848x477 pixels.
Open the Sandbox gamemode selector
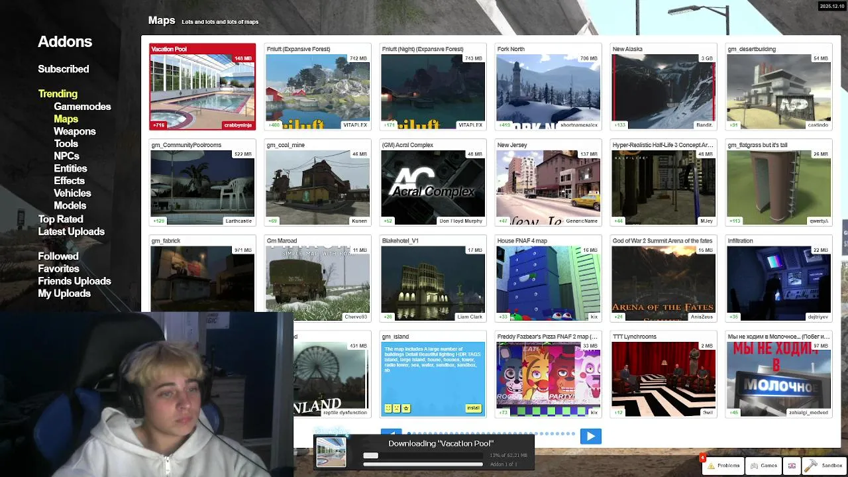824,466
